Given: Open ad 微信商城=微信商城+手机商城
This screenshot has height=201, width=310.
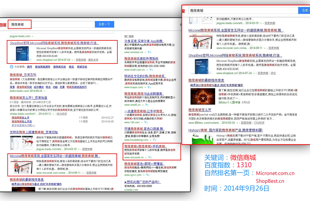Looking at the screenshot, I should pos(145,146).
